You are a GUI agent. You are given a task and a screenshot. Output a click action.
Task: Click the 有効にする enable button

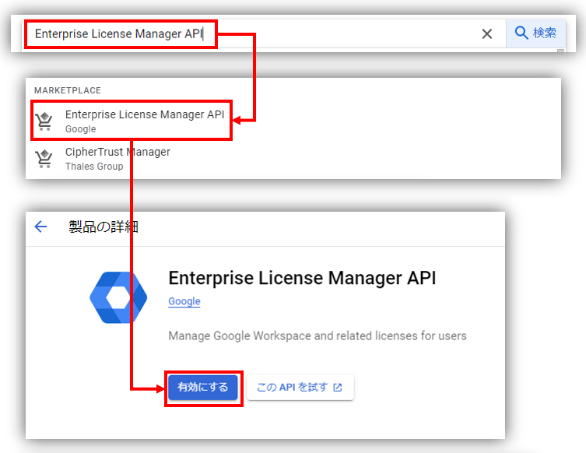tap(203, 388)
